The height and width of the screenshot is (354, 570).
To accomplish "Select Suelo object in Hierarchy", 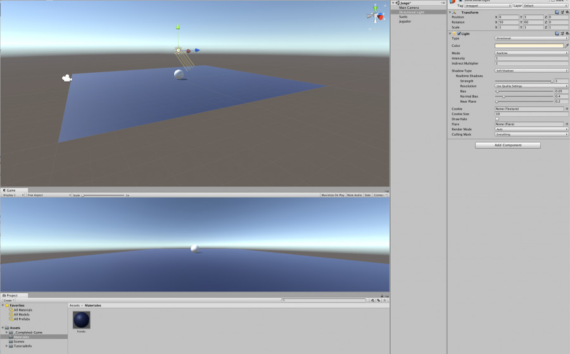I will (403, 16).
